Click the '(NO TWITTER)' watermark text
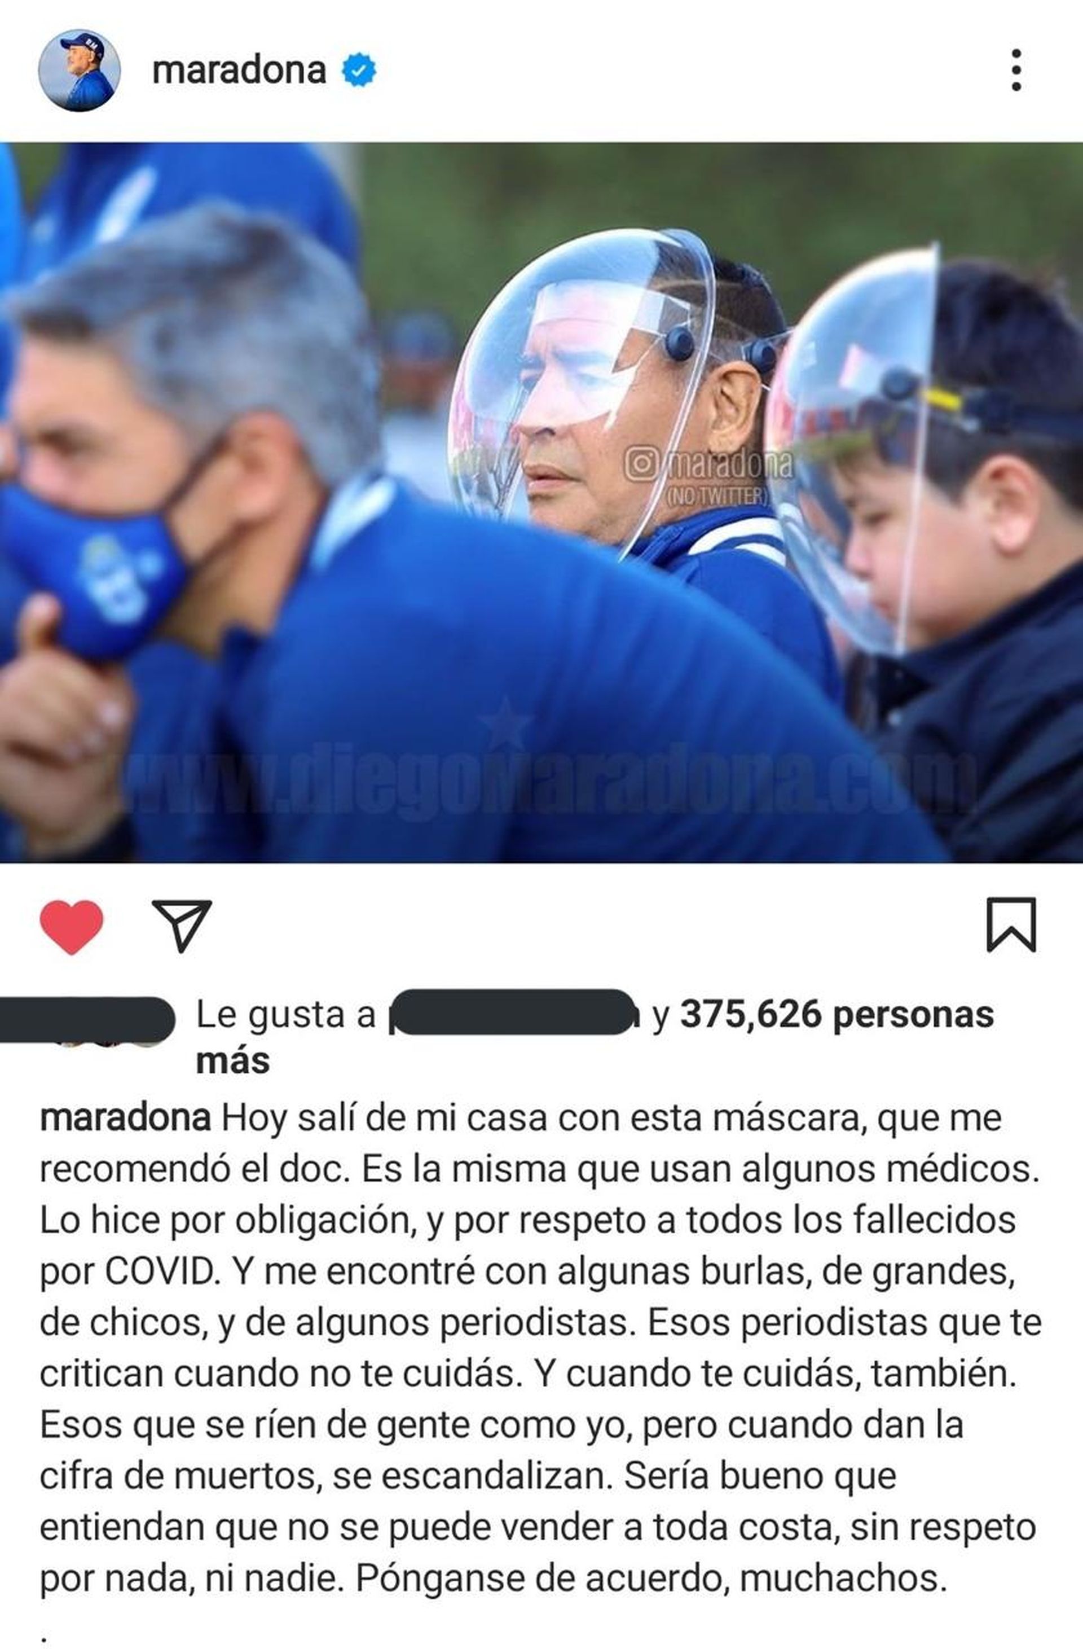 point(717,495)
